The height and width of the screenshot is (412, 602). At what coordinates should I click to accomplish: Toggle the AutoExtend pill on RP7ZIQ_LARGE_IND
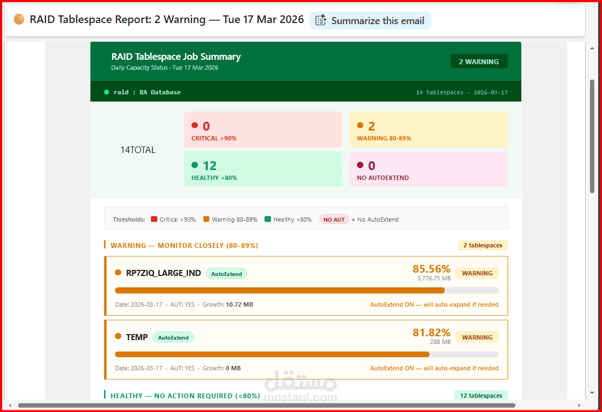[226, 273]
